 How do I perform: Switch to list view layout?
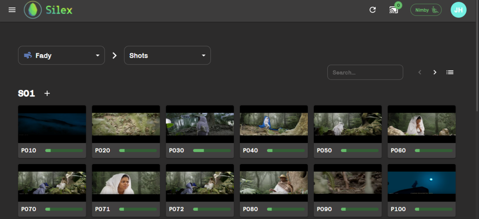tap(450, 72)
